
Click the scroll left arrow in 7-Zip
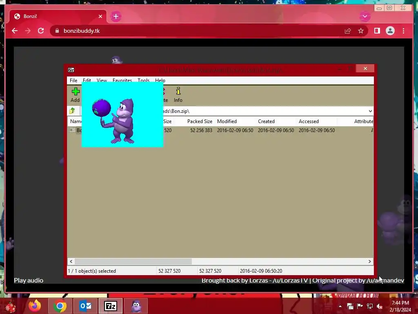[x=71, y=261]
